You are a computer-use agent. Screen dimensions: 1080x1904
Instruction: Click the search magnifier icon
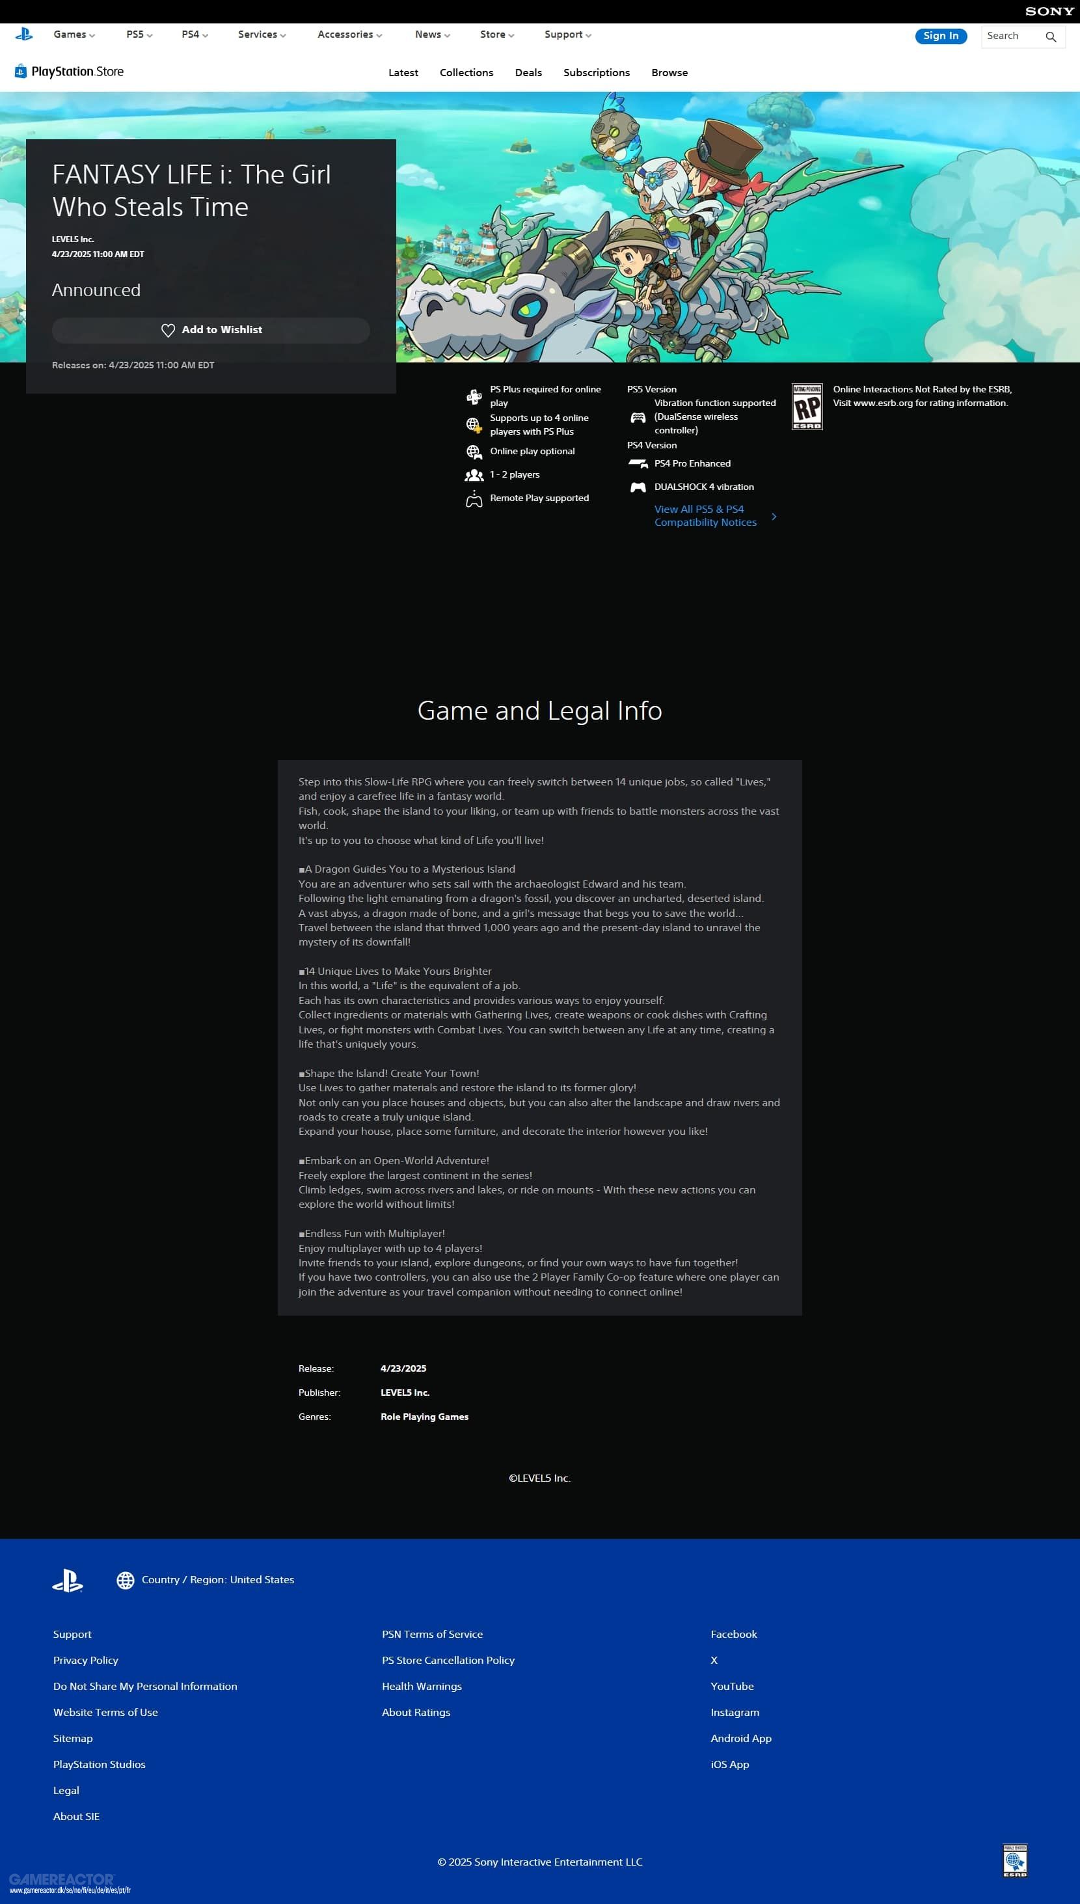point(1050,36)
